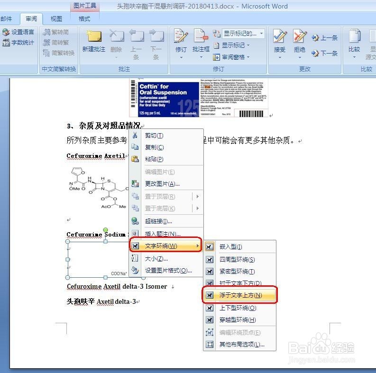The image size is (376, 373).
Task: Switch to the Mailings (邮件) tab
Action: (6, 18)
